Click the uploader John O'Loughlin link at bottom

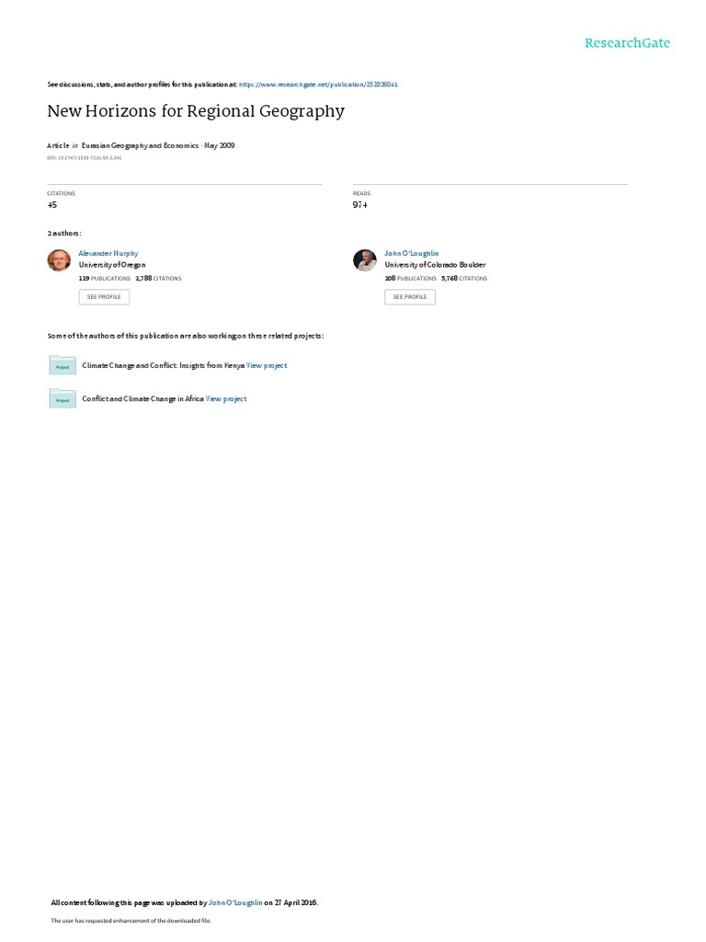[x=235, y=902]
